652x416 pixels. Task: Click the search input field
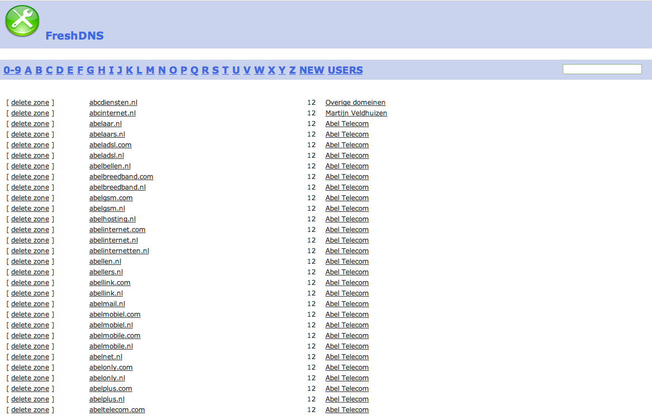point(602,69)
